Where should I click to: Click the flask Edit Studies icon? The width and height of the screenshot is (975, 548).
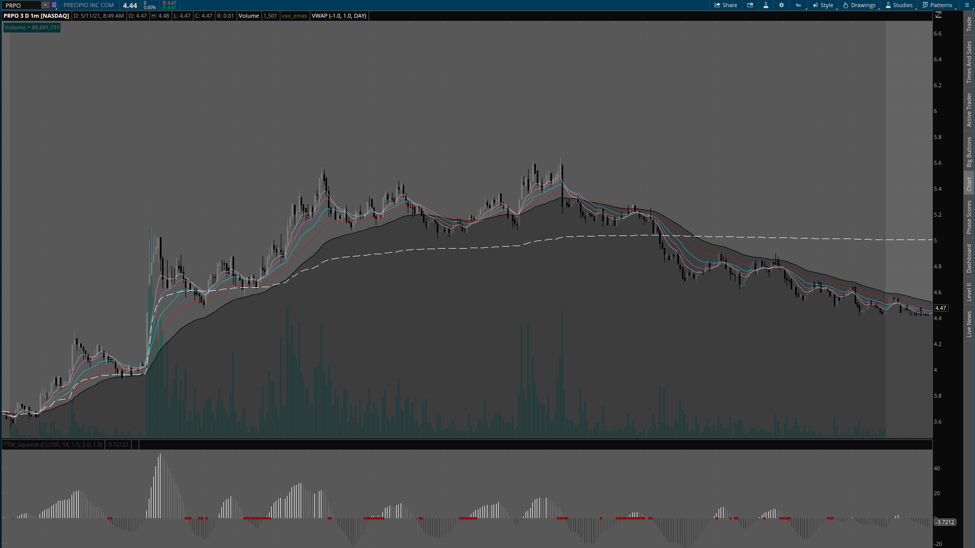pos(766,5)
